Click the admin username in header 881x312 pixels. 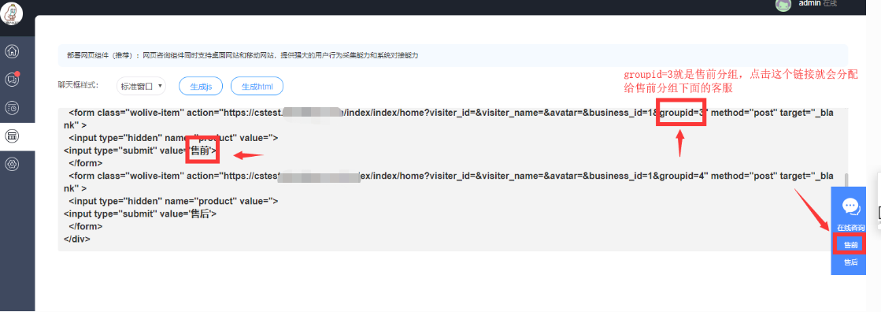pyautogui.click(x=809, y=3)
